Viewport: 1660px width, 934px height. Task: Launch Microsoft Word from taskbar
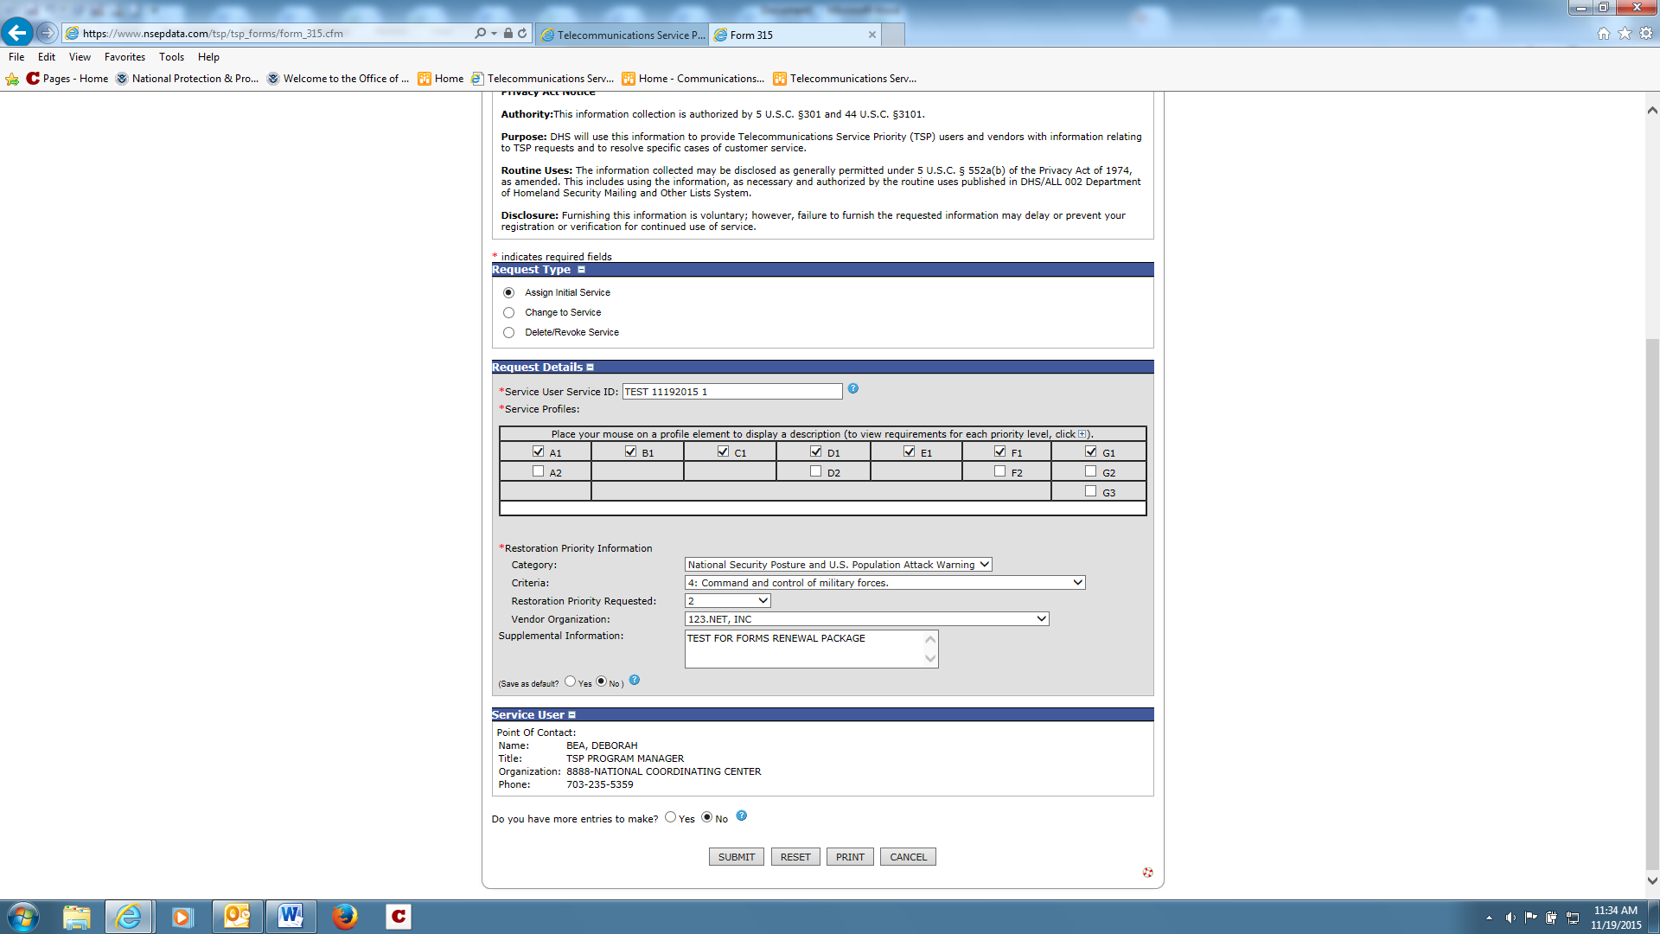point(290,917)
